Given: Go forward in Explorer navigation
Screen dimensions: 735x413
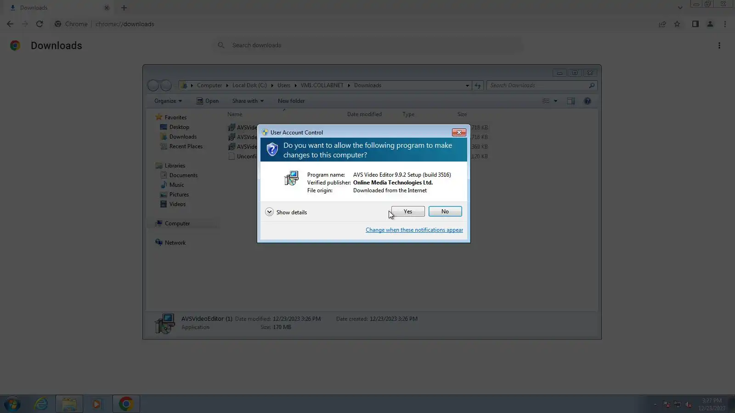Looking at the screenshot, I should tap(166, 85).
